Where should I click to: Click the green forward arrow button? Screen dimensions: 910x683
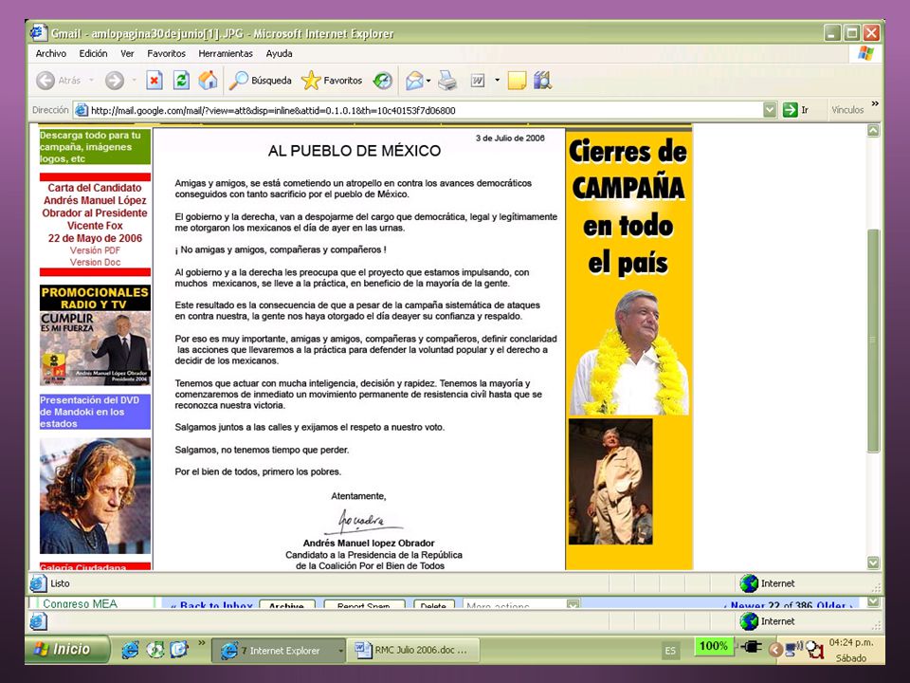[x=115, y=80]
